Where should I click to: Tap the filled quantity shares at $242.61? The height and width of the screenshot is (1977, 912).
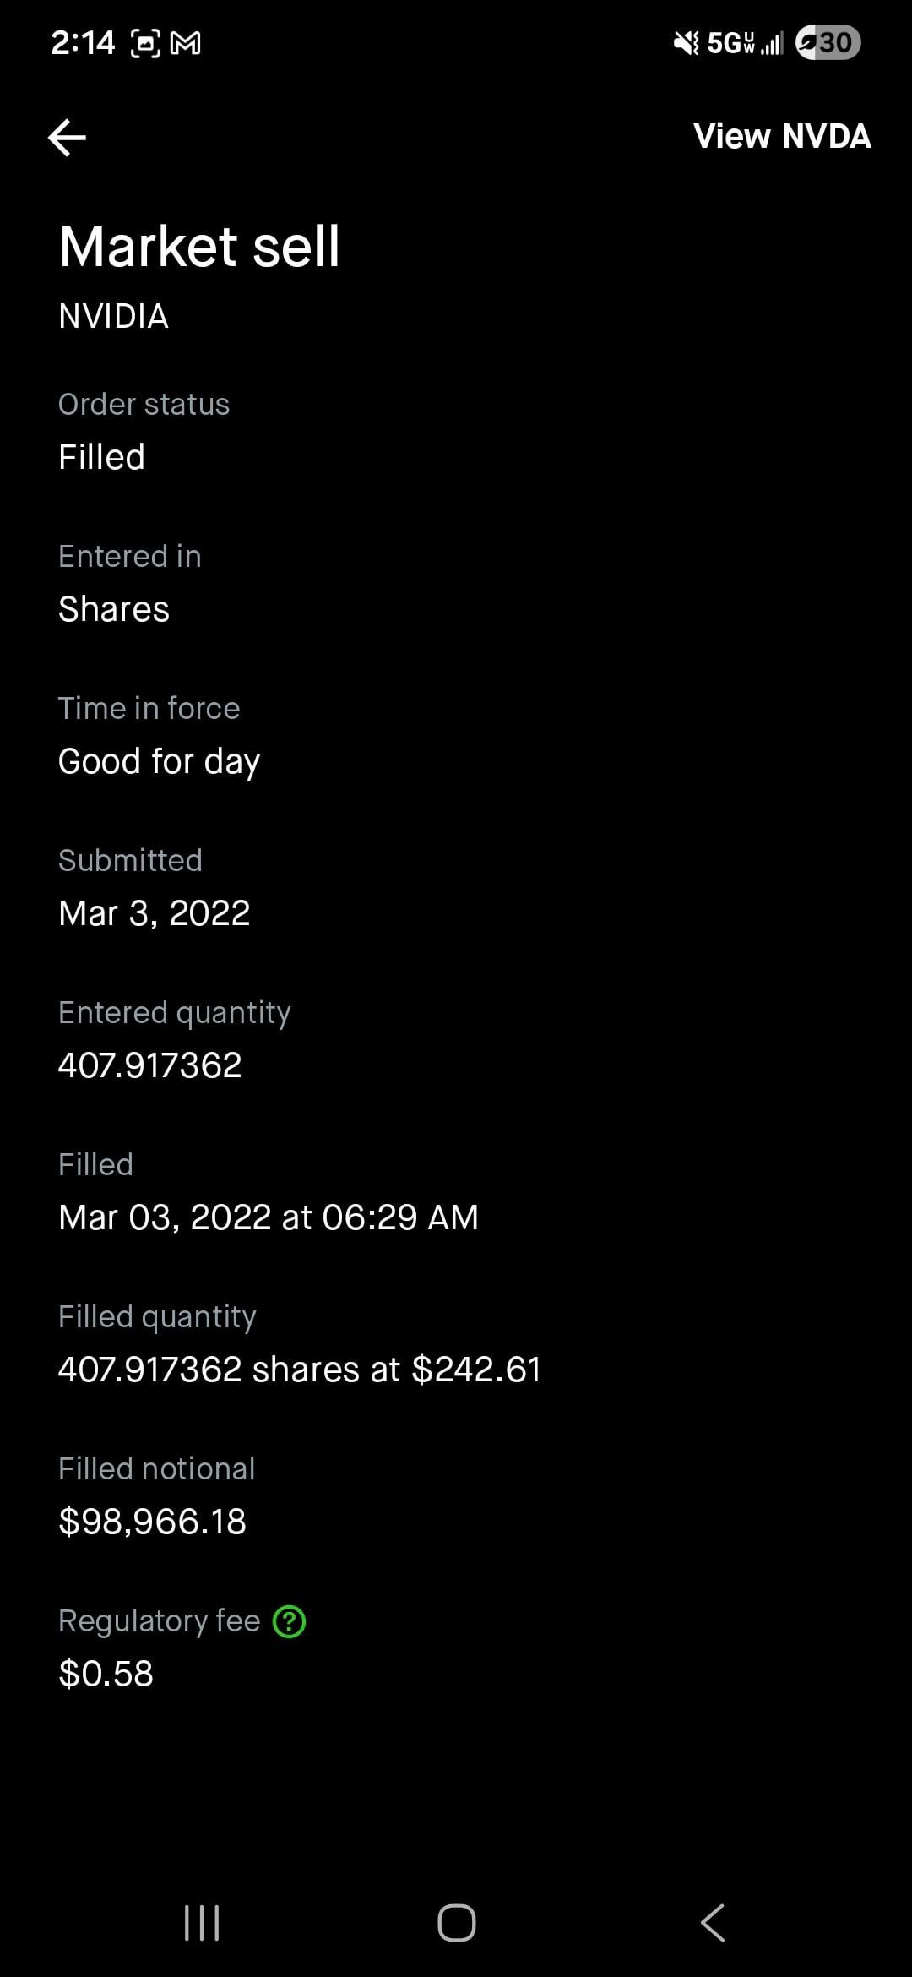click(x=299, y=1370)
